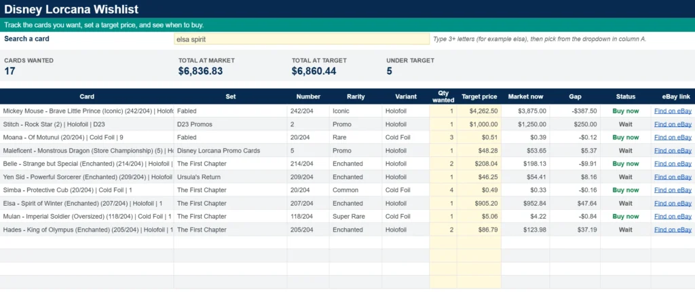Select the Status column header
The height and width of the screenshot is (292, 695).
click(x=625, y=96)
